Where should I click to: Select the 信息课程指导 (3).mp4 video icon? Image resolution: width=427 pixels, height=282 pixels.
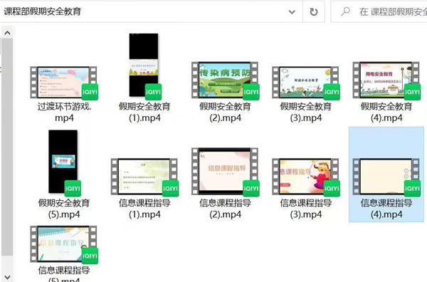[306, 177]
